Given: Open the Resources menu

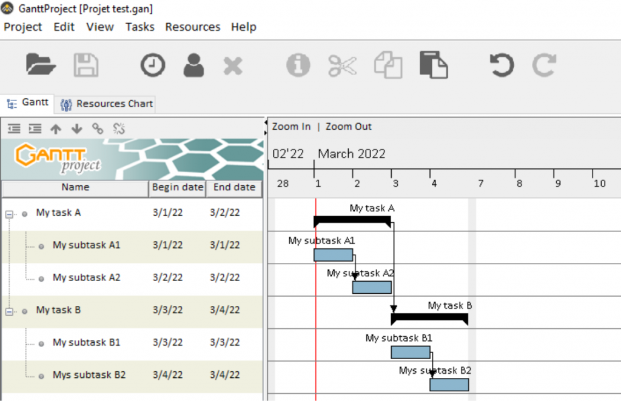Looking at the screenshot, I should tap(192, 27).
